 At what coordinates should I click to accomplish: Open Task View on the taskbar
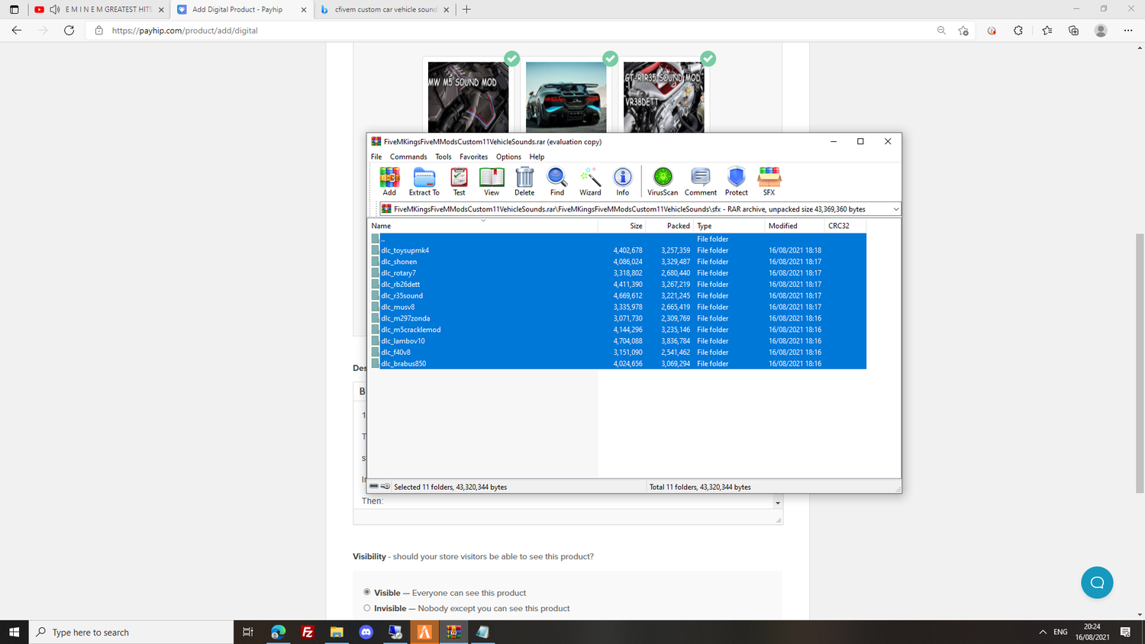click(247, 632)
